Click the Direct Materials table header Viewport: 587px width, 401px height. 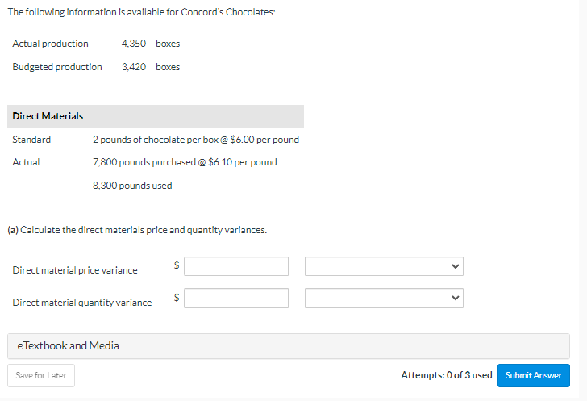(48, 116)
